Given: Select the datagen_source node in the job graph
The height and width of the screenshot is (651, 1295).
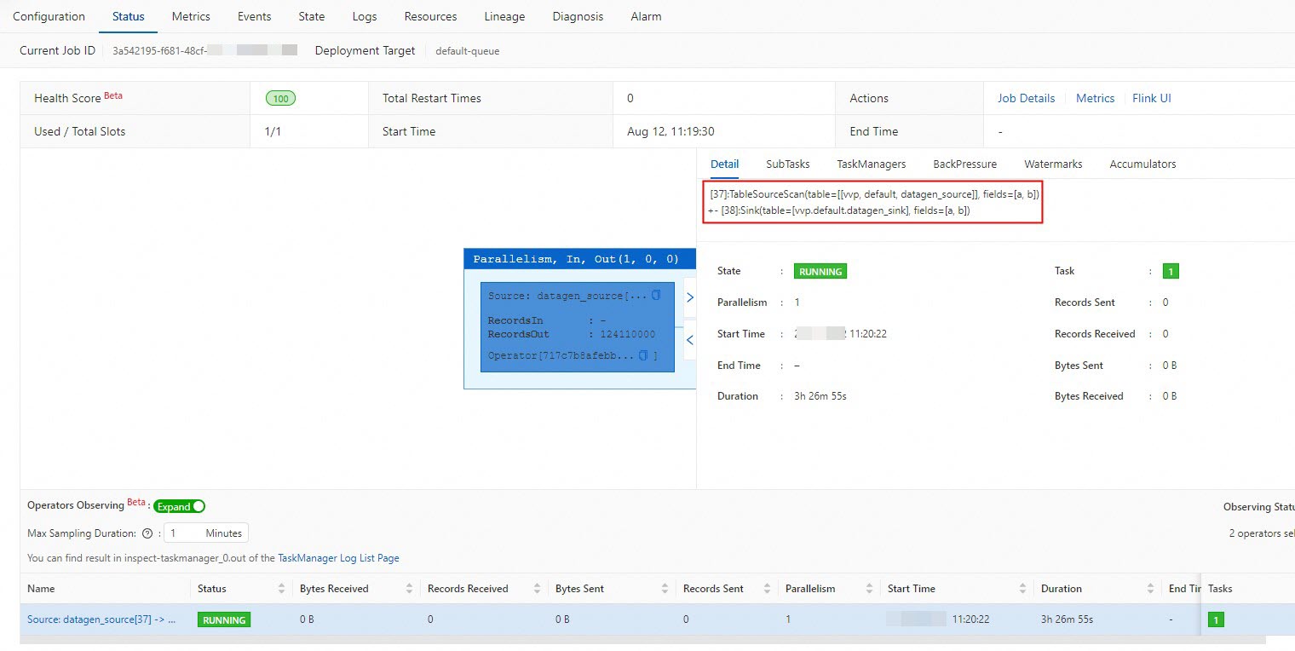Looking at the screenshot, I should pyautogui.click(x=578, y=327).
